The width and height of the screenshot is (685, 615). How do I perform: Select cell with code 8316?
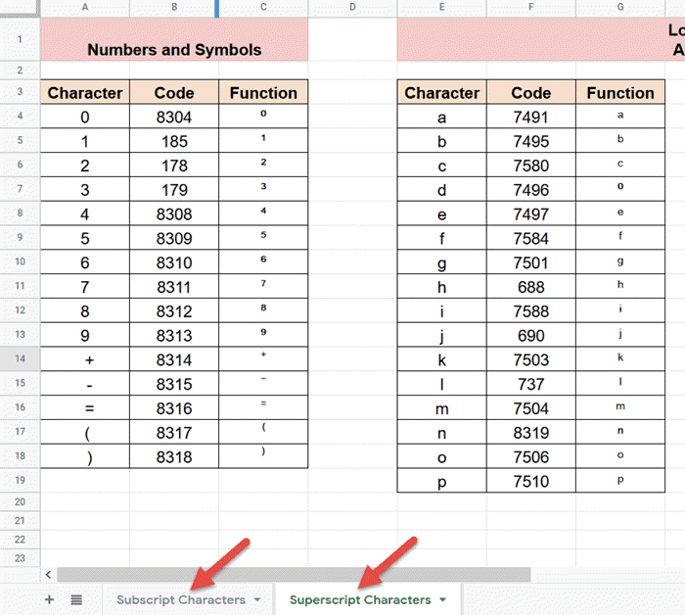coord(174,407)
